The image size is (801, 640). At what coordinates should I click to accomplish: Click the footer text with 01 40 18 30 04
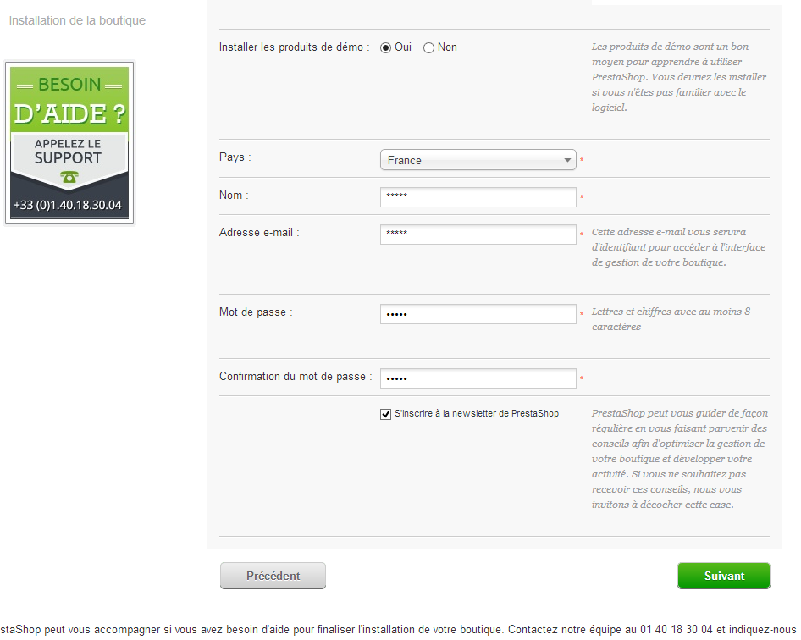point(398,629)
